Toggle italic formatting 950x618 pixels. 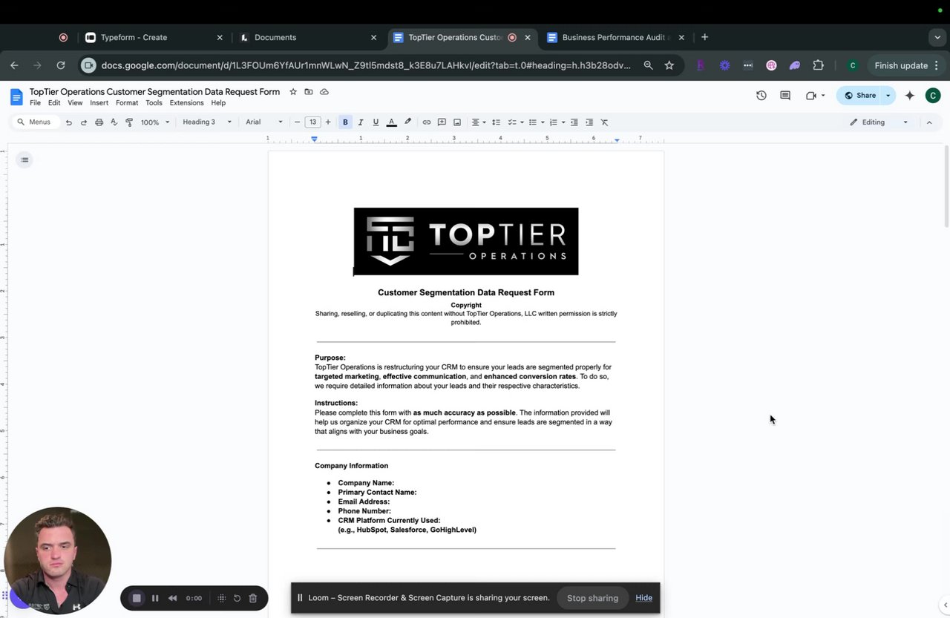[x=361, y=122]
